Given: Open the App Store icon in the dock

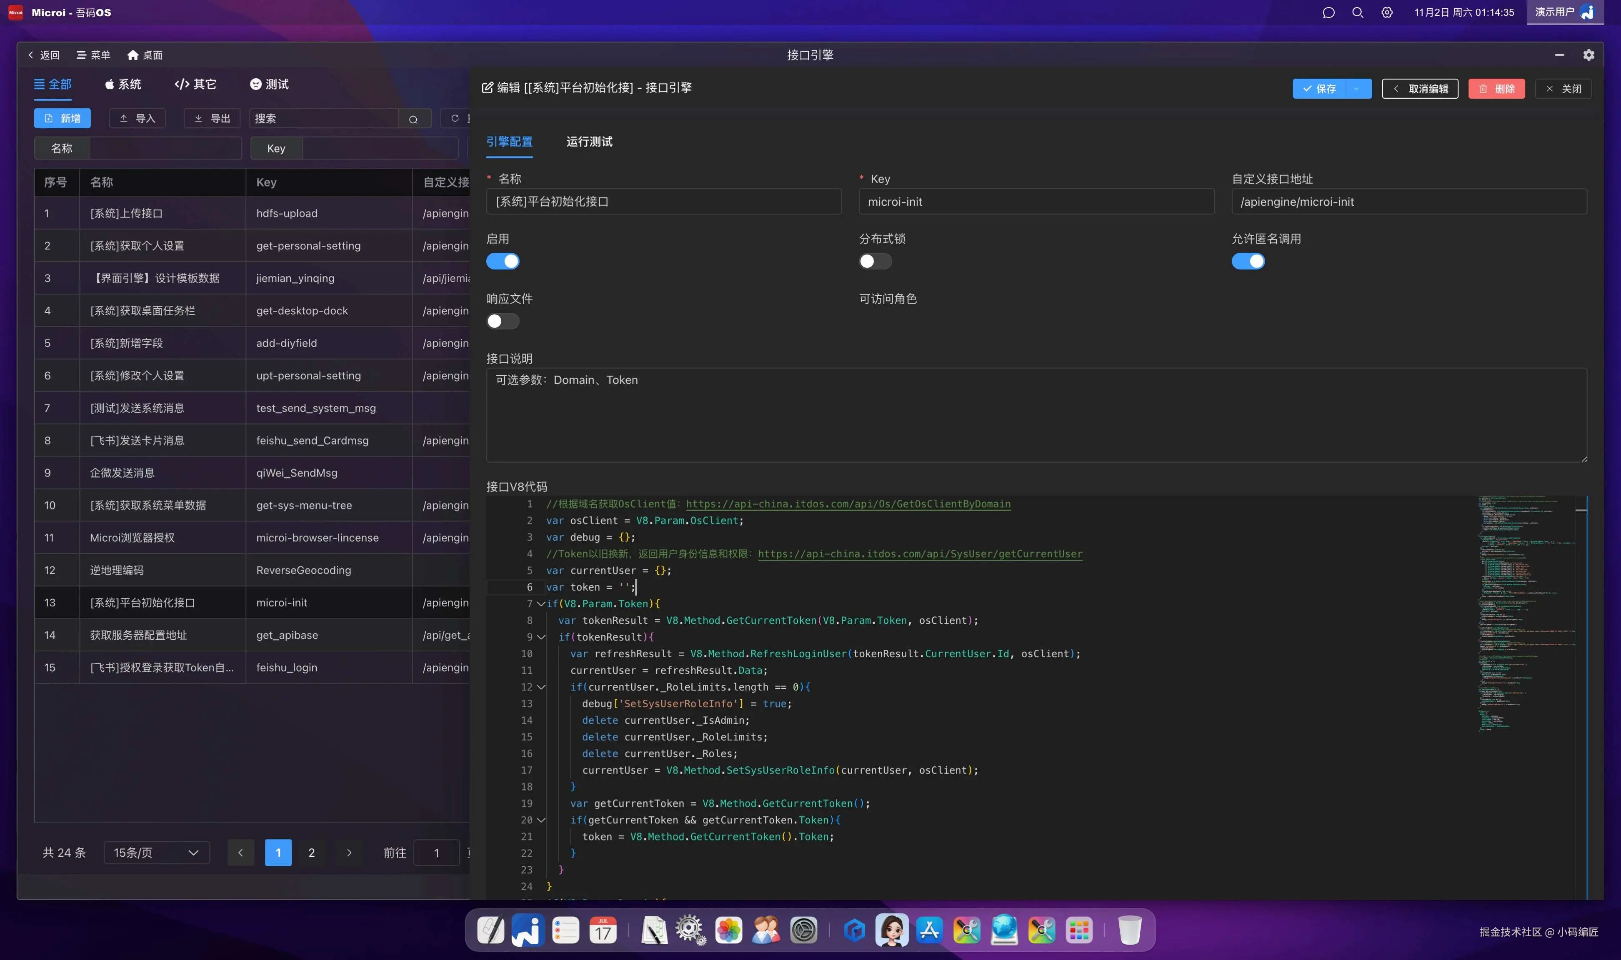Looking at the screenshot, I should 929,930.
